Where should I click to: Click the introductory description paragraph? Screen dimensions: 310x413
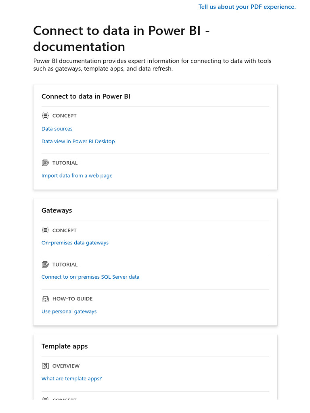(152, 65)
